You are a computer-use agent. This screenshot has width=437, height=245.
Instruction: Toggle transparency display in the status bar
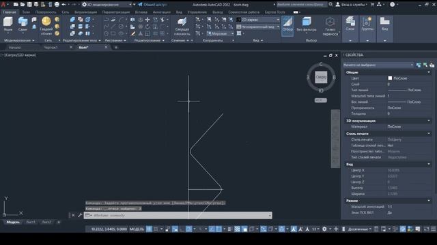click(x=237, y=229)
